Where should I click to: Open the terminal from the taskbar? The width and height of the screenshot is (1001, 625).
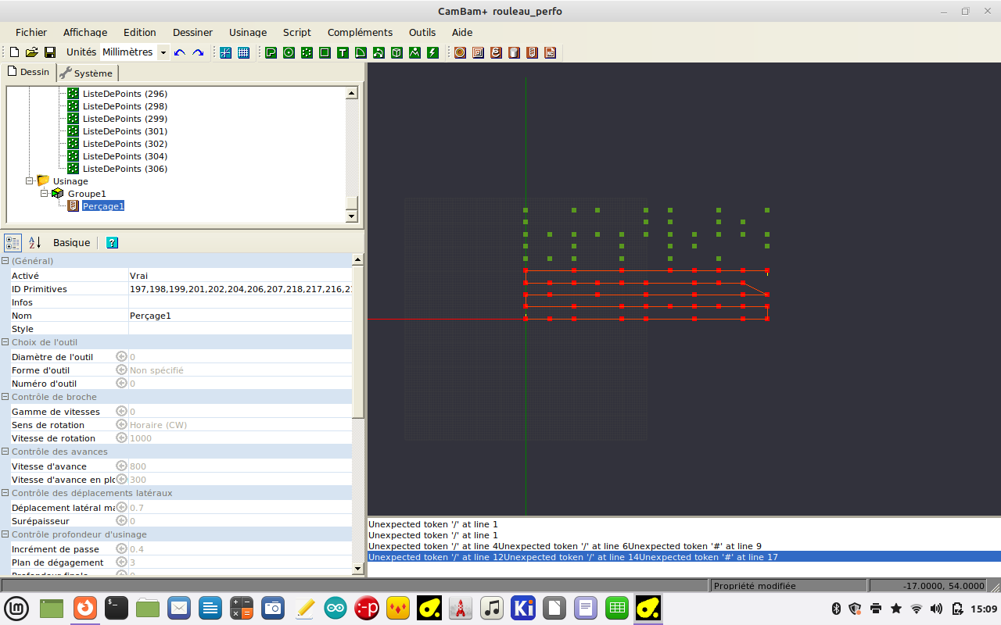[117, 608]
